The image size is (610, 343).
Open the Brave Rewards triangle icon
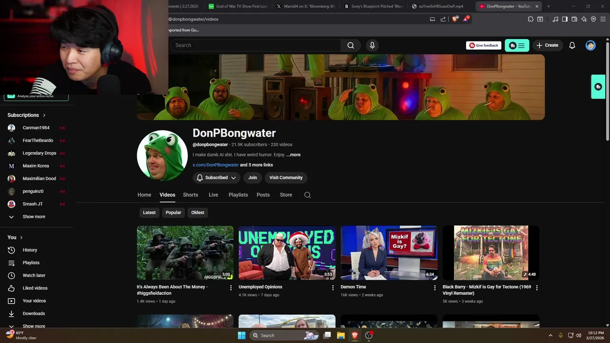click(x=466, y=19)
